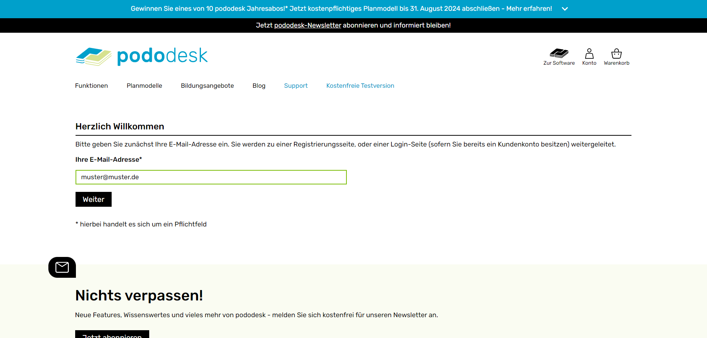Open the Zur Software icon
707x338 pixels.
(559, 57)
